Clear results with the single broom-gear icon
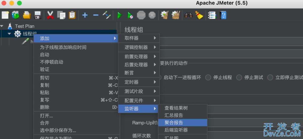This screenshot has width=303, height=139. [165, 15]
